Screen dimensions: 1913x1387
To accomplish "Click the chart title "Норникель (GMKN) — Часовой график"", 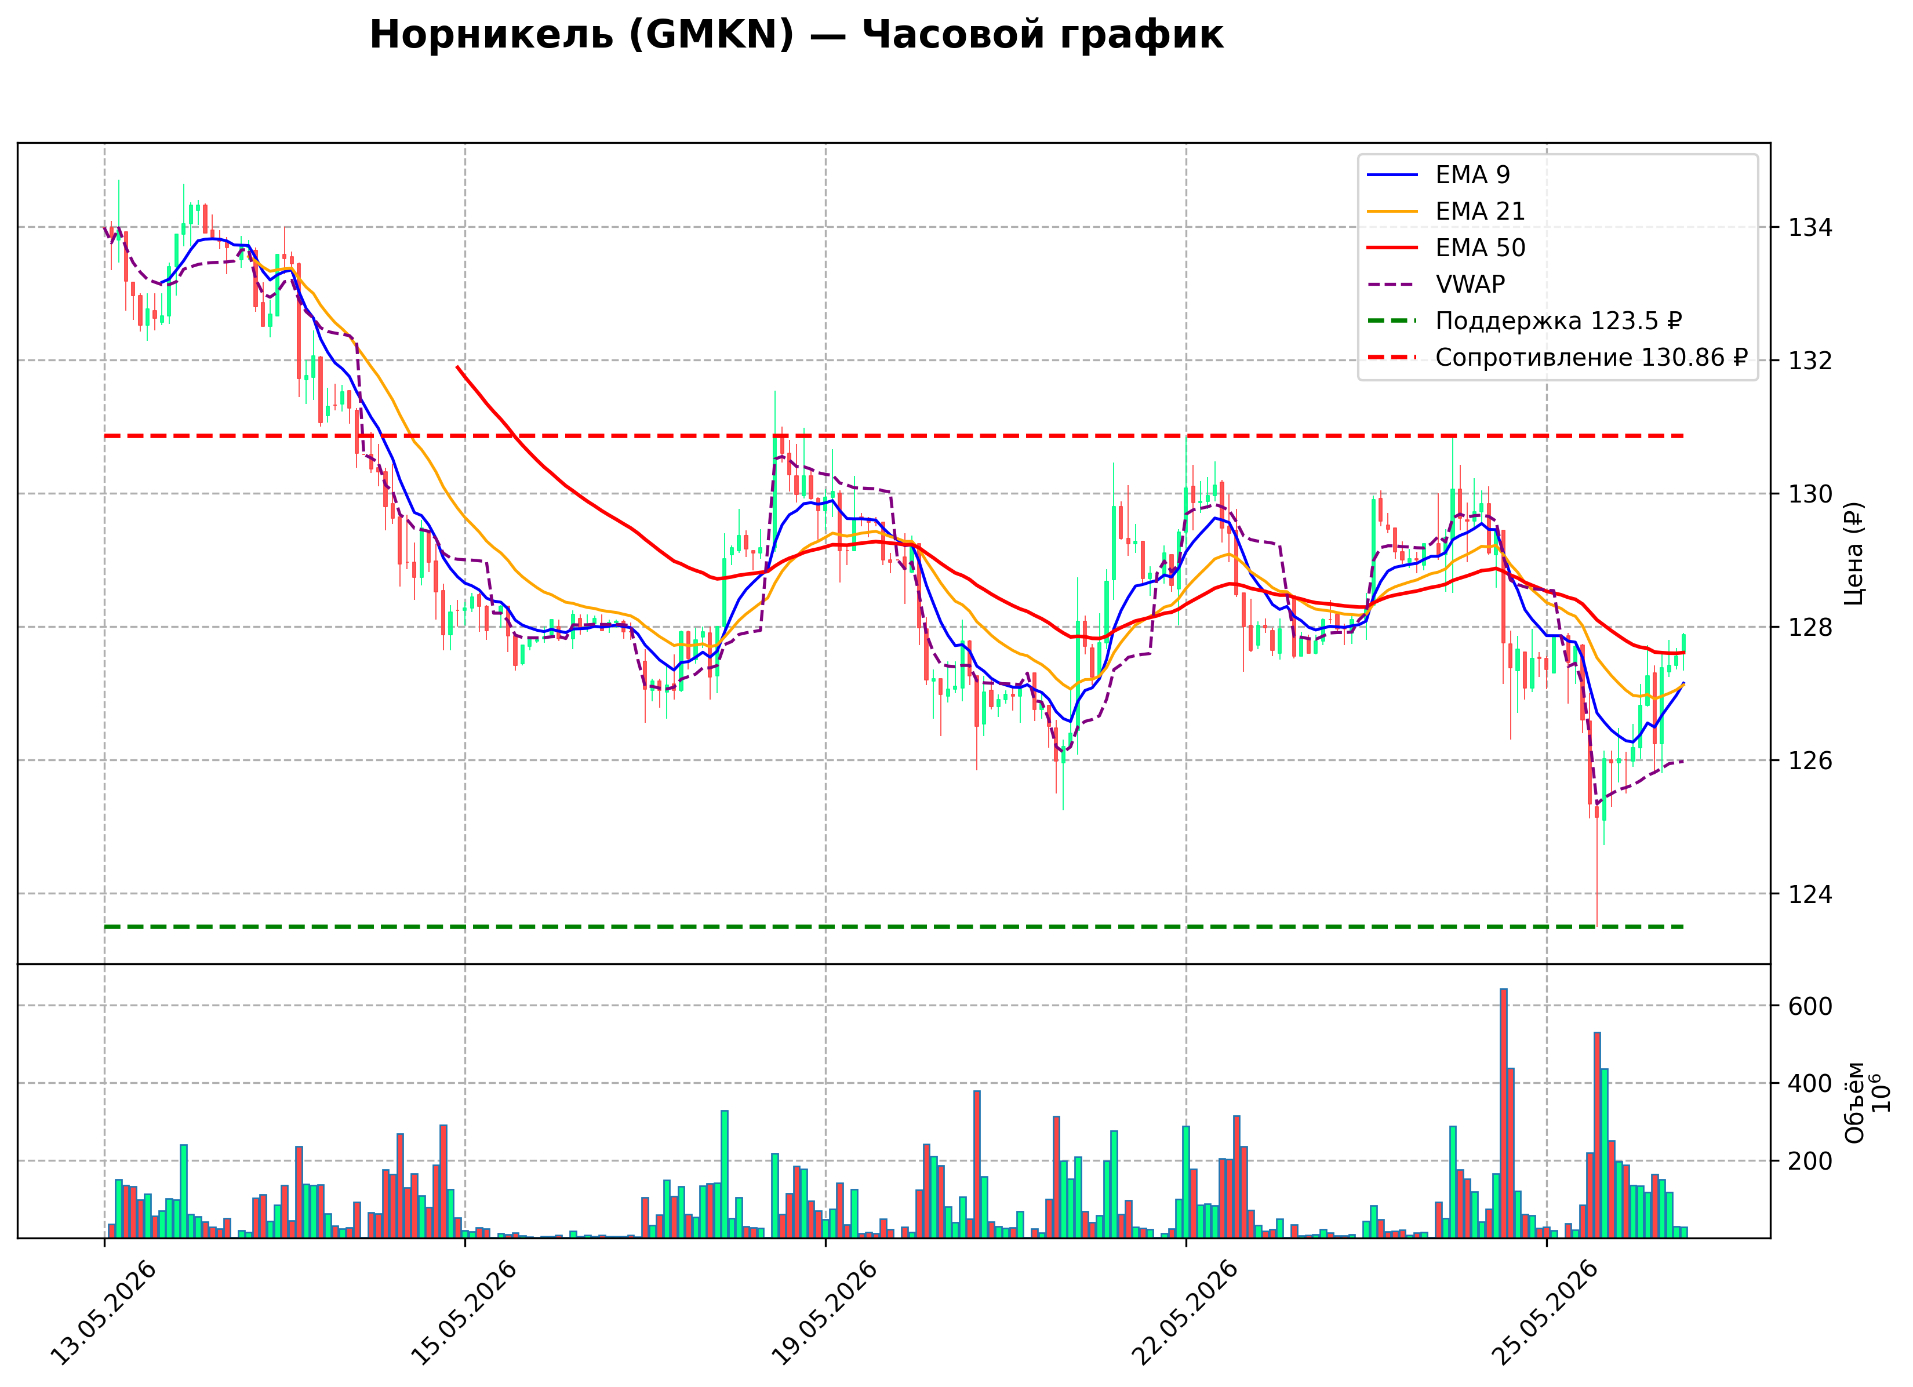I will click(x=797, y=35).
